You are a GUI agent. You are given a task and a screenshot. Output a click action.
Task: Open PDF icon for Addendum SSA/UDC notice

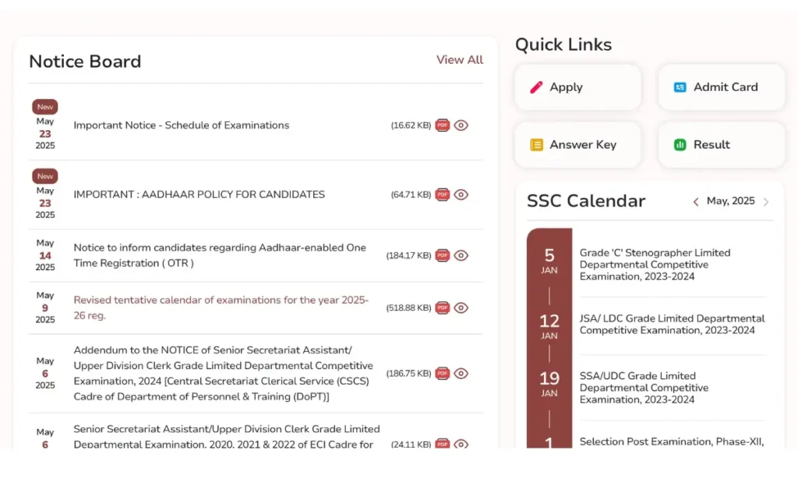click(443, 373)
